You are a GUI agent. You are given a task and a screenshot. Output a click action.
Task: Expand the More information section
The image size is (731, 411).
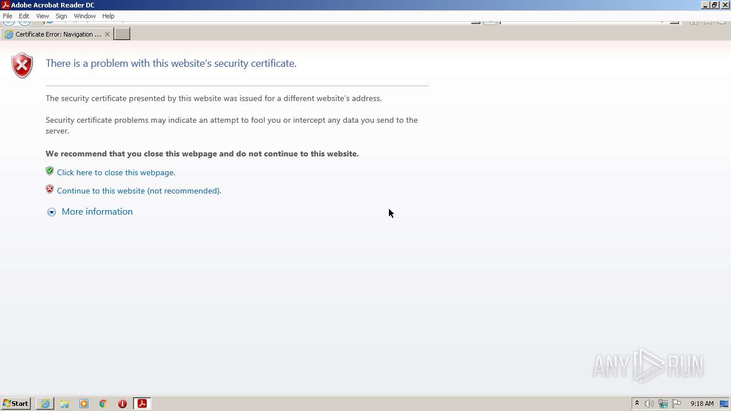(51, 212)
